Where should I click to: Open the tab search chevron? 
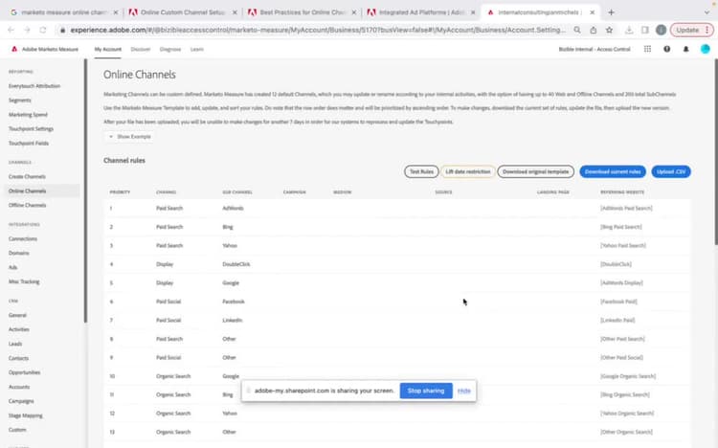pos(707,12)
